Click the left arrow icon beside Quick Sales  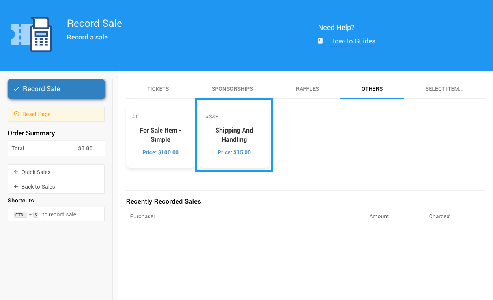pyautogui.click(x=16, y=172)
